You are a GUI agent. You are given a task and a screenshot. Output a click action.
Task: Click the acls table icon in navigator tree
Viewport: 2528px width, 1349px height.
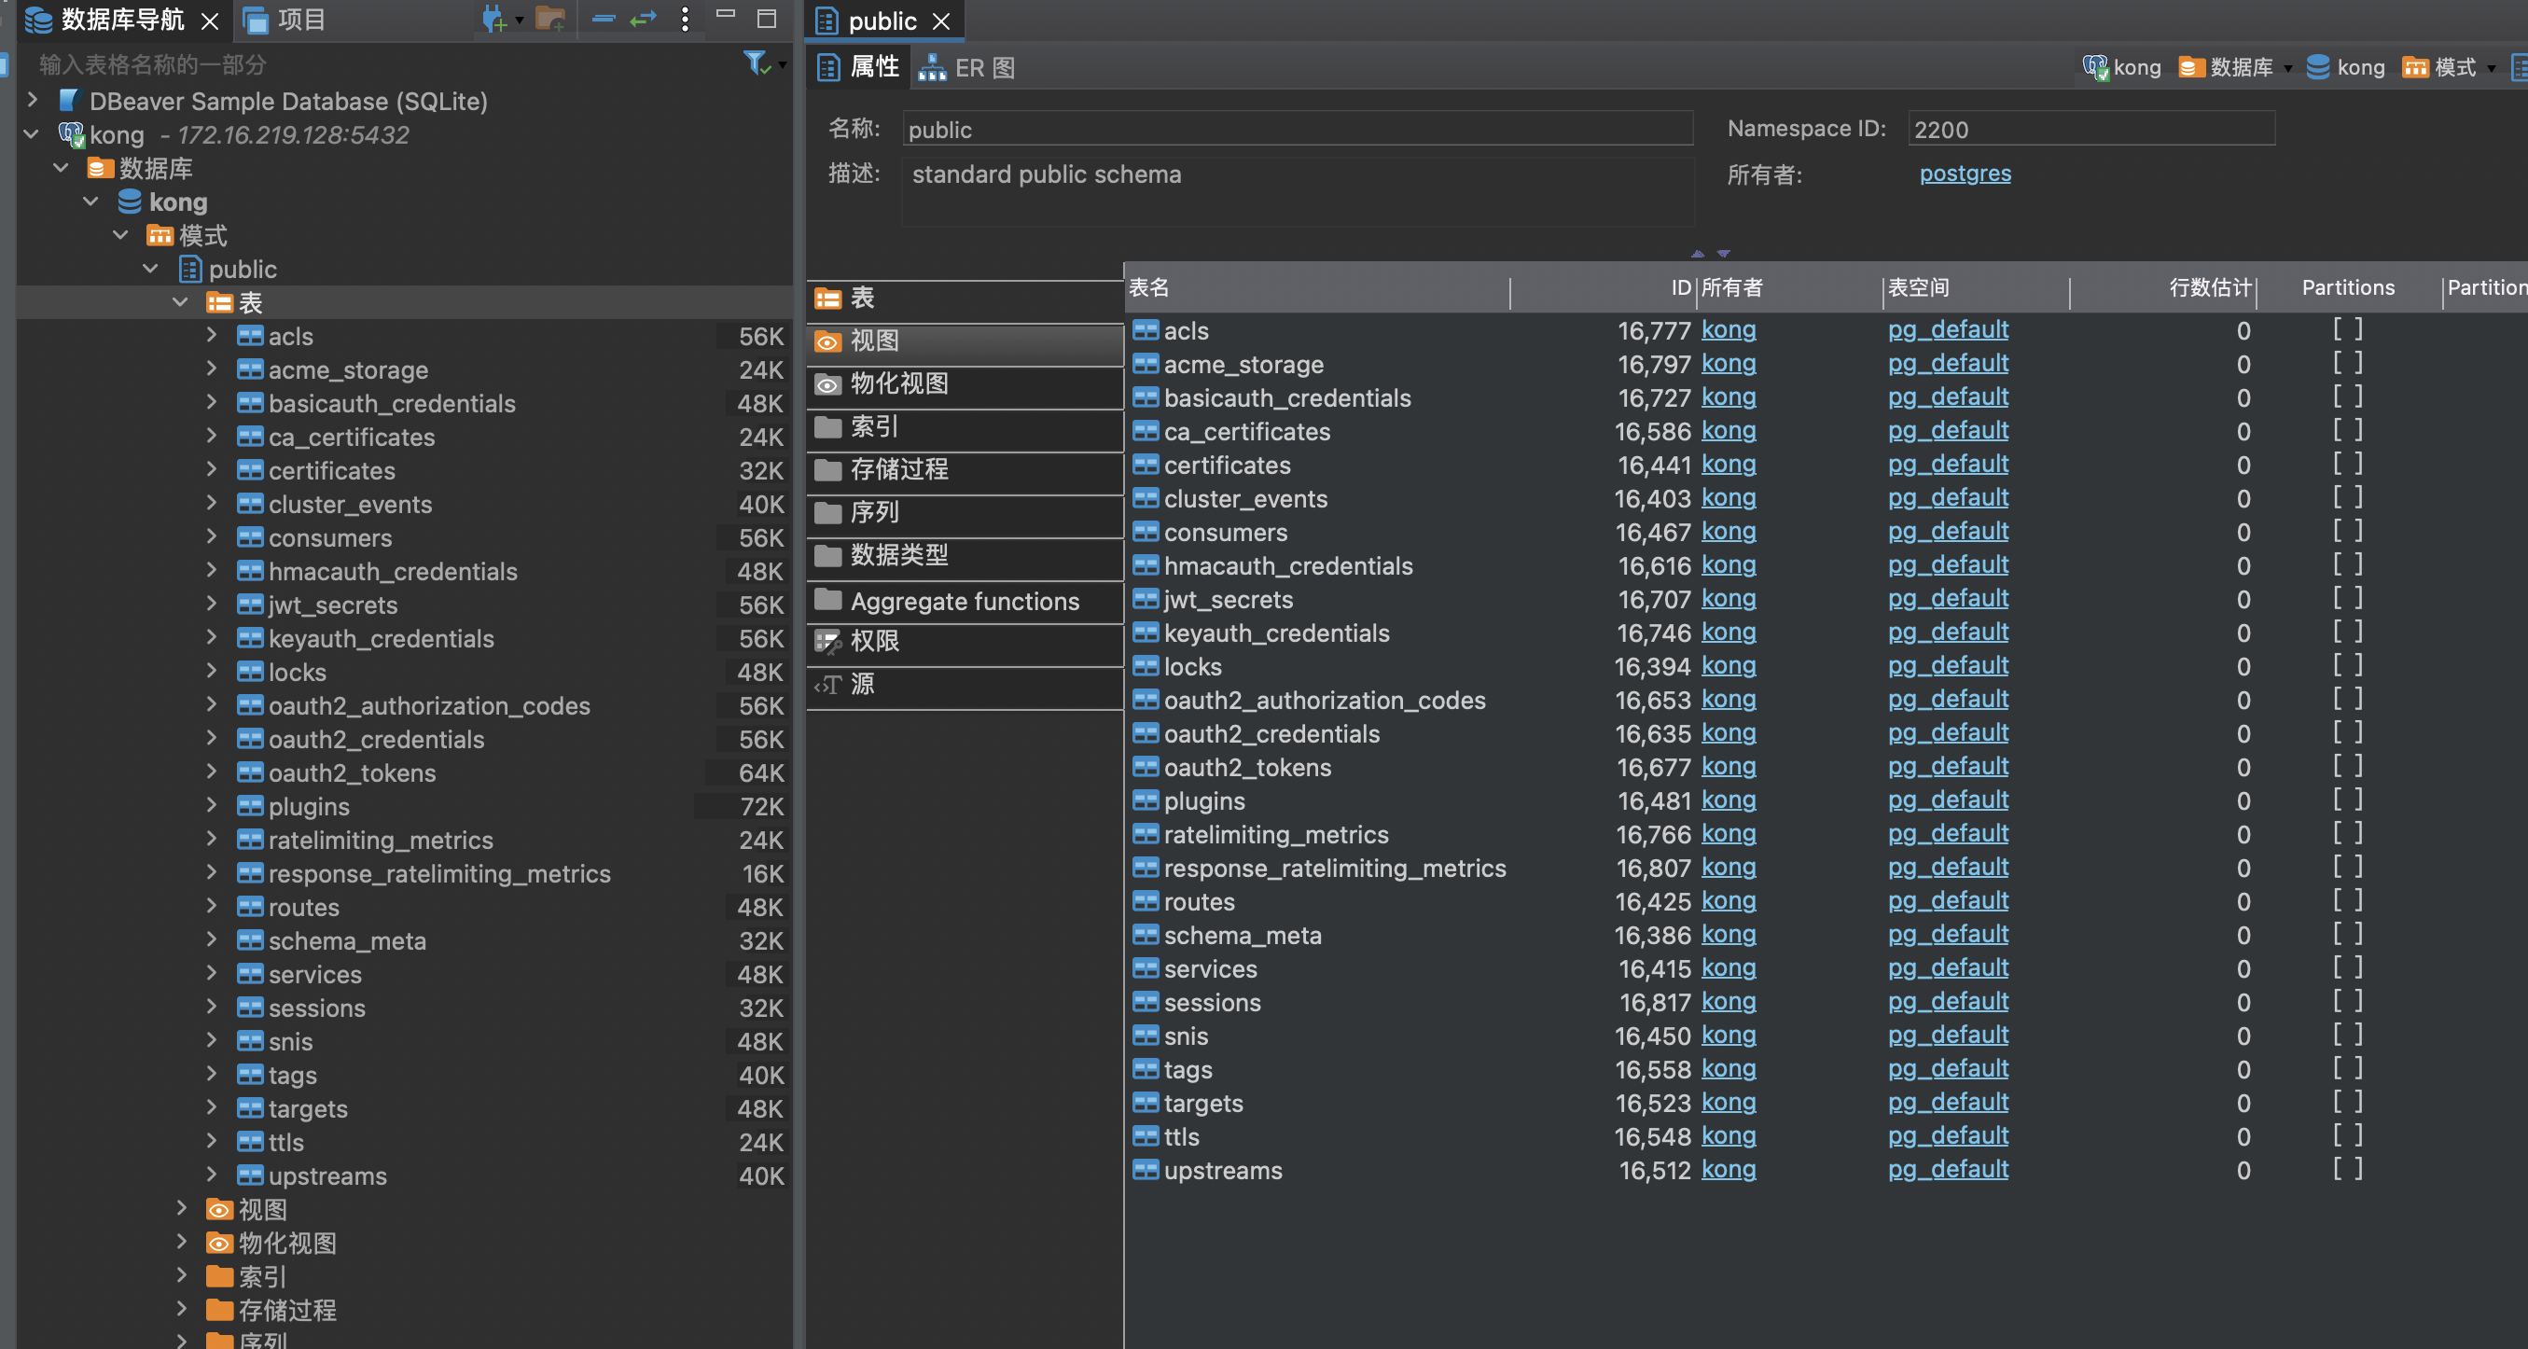(x=250, y=337)
